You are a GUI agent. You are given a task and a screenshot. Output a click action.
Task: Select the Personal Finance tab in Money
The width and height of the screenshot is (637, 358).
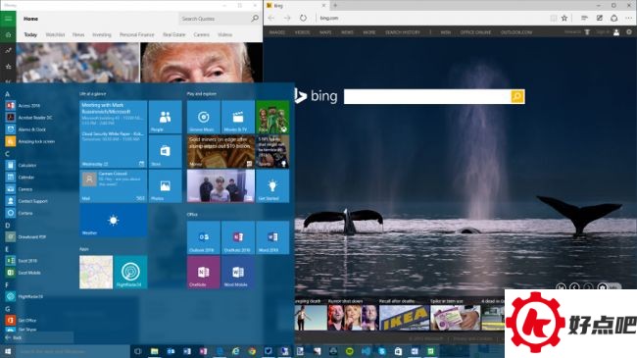click(x=136, y=34)
